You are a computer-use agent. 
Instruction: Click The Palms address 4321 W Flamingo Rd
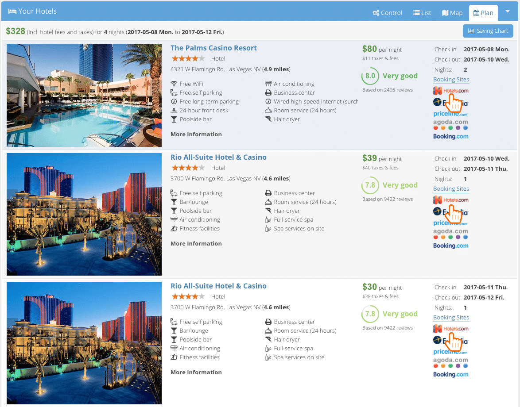point(230,69)
